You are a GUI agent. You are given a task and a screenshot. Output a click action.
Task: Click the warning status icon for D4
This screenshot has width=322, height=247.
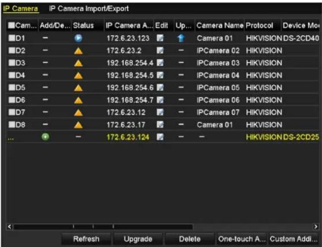pyautogui.click(x=78, y=76)
